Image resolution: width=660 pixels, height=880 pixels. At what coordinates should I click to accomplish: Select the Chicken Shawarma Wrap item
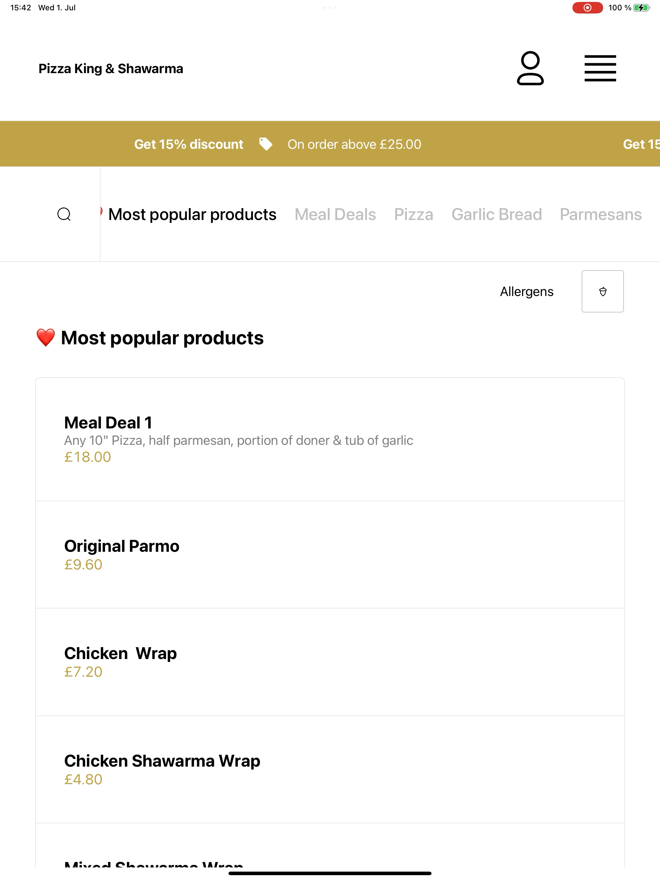pyautogui.click(x=330, y=770)
